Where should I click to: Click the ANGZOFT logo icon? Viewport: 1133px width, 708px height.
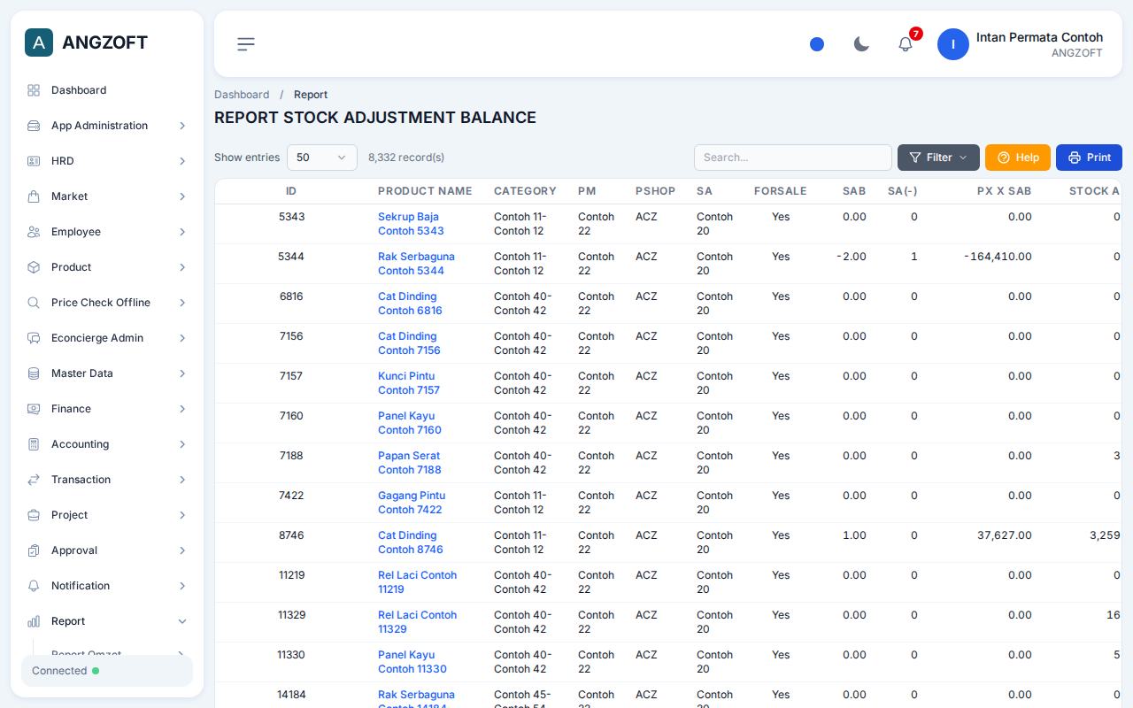point(39,42)
